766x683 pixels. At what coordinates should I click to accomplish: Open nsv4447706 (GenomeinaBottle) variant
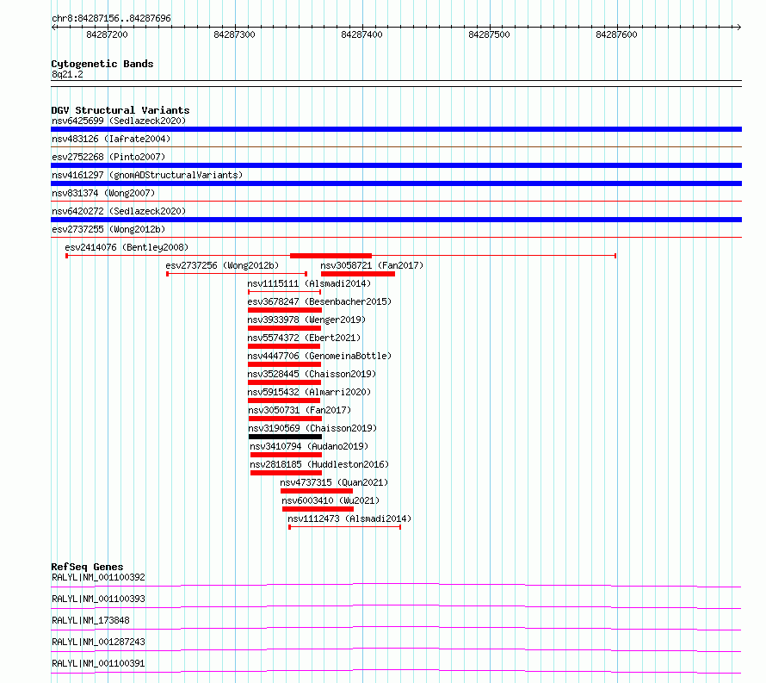pyautogui.click(x=319, y=356)
